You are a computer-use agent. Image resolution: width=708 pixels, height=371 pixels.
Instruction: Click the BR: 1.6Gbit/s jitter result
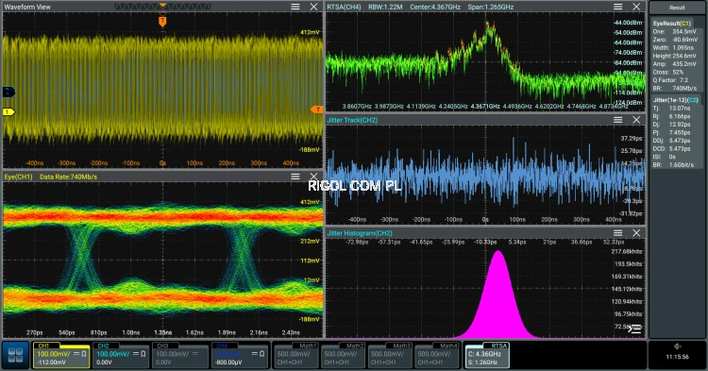673,165
